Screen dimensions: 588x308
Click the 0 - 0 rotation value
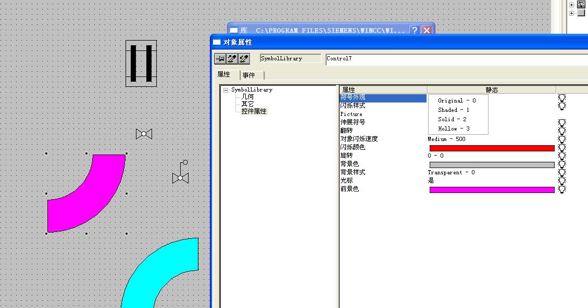(x=436, y=156)
